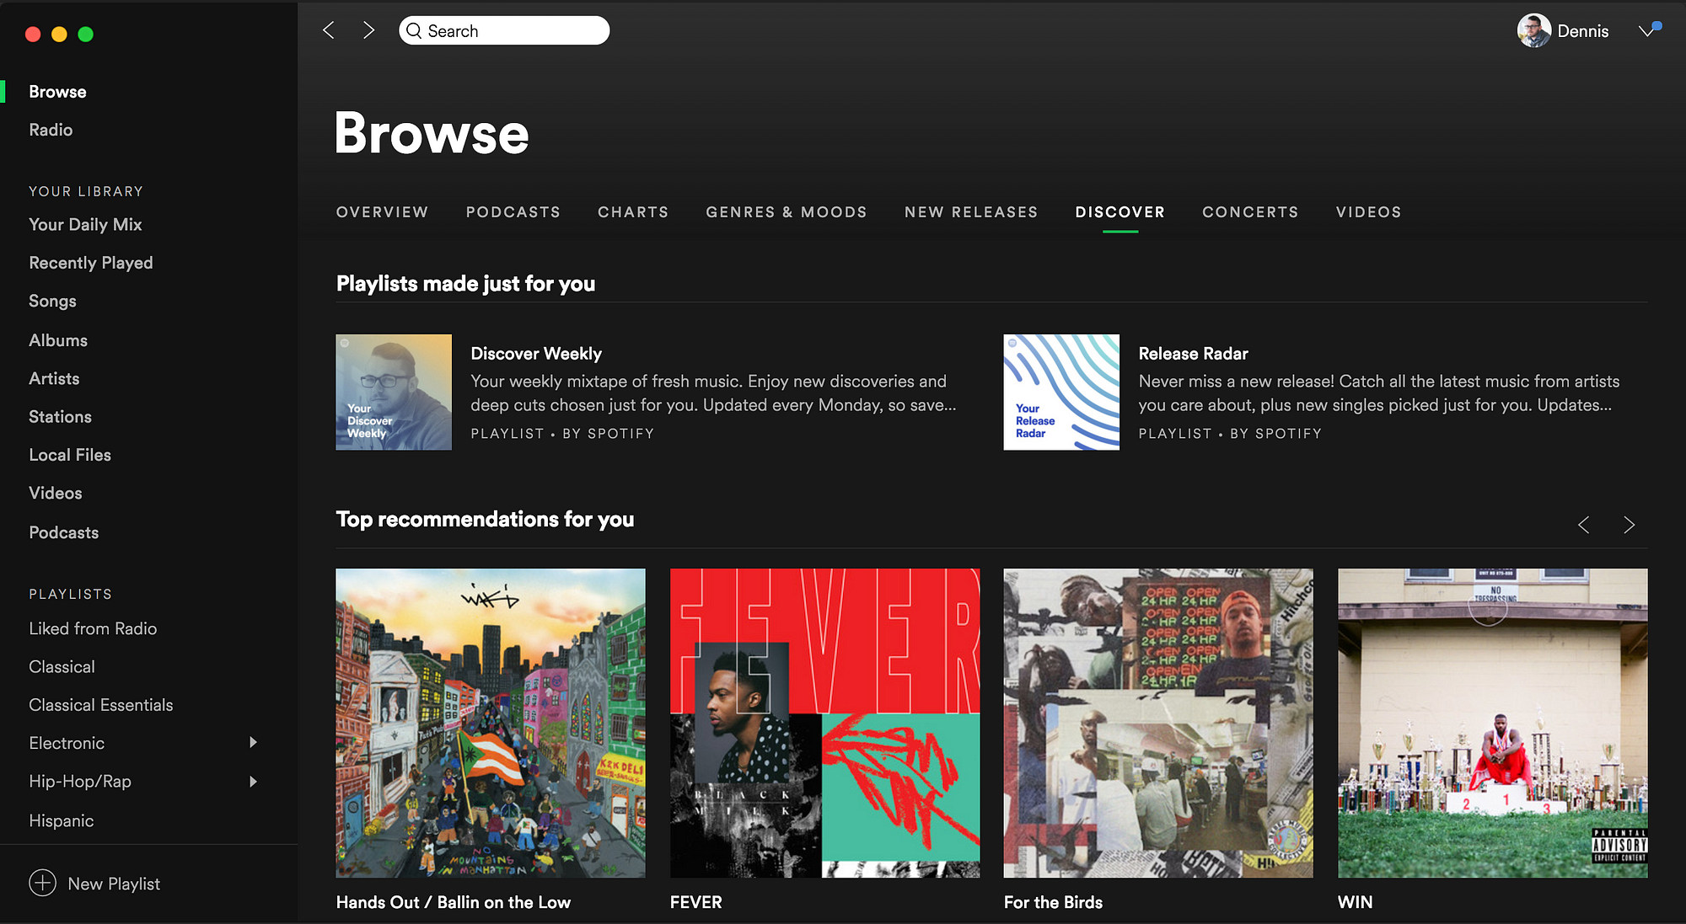Open Artists in Your Library
1686x924 pixels.
pyautogui.click(x=54, y=378)
